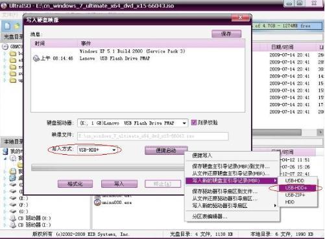Expand the (F:) drive tree node

click(x=5, y=205)
